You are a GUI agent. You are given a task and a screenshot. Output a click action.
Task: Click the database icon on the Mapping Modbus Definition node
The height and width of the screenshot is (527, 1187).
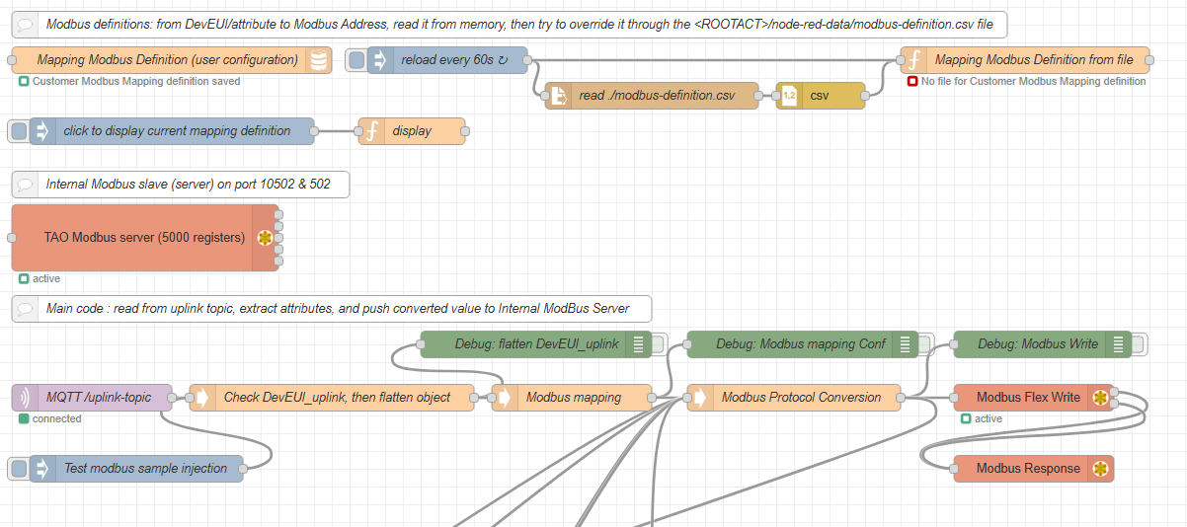point(318,60)
